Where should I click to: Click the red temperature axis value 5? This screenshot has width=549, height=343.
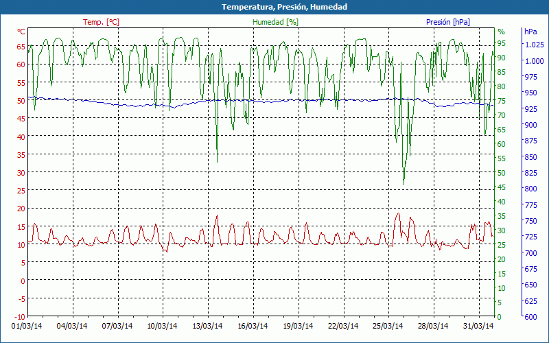click(23, 263)
